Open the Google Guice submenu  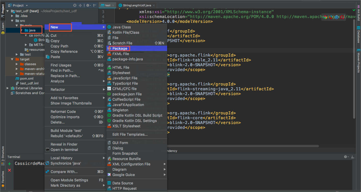[x=136, y=175]
